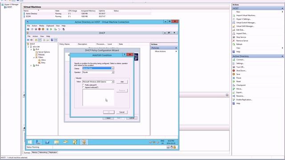
Task: Click the Forward arrow in DHCP toolbar
Action: [32, 40]
